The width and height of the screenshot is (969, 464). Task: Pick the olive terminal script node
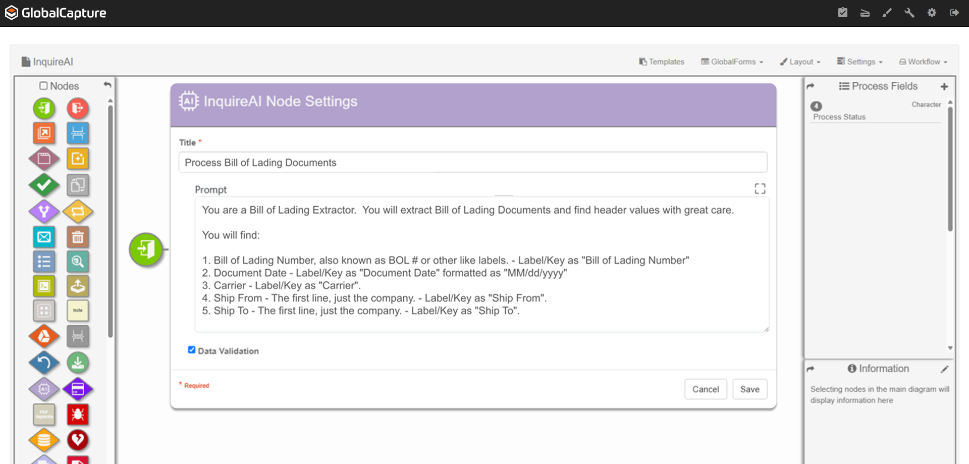[44, 286]
